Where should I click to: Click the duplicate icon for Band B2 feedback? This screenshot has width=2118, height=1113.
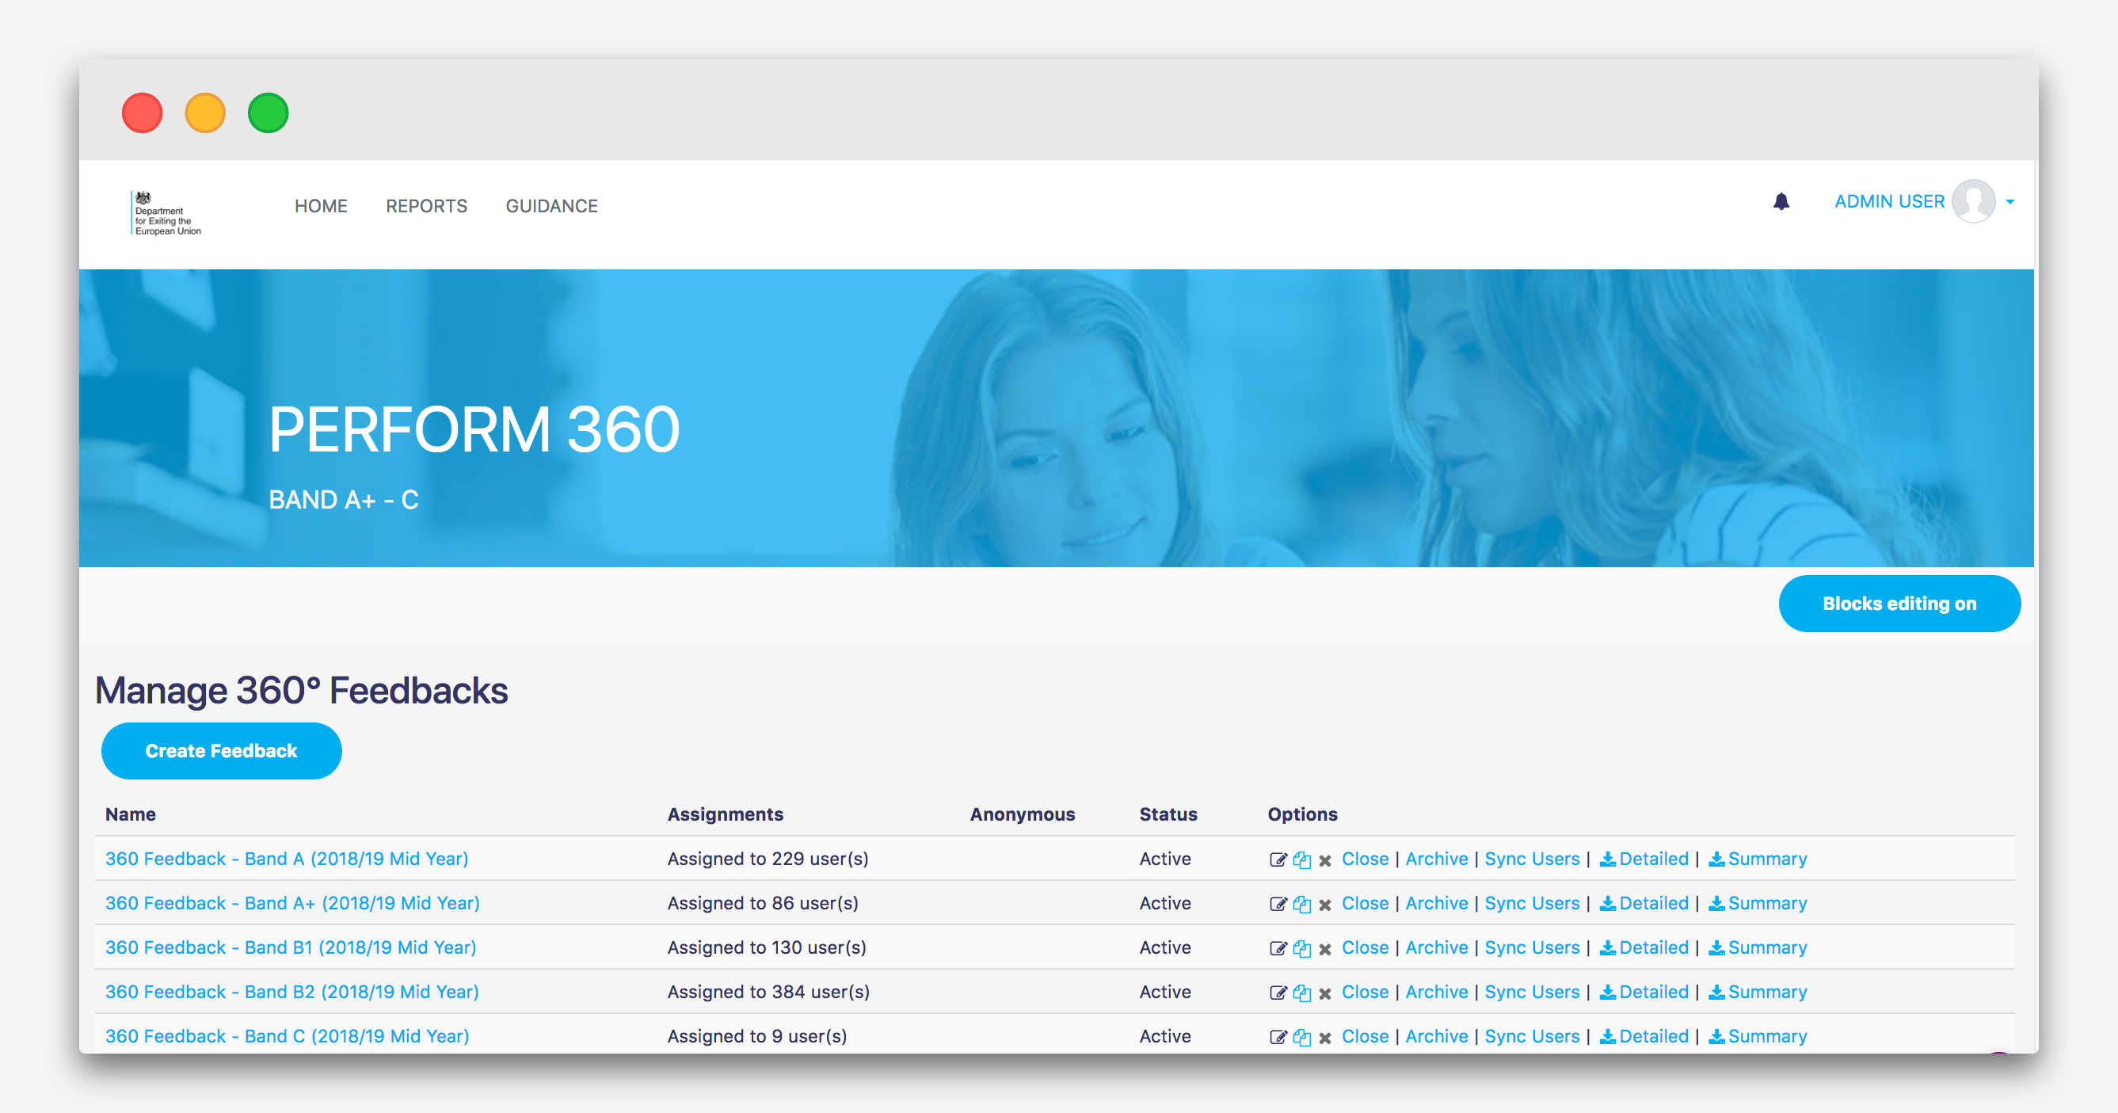click(1301, 993)
